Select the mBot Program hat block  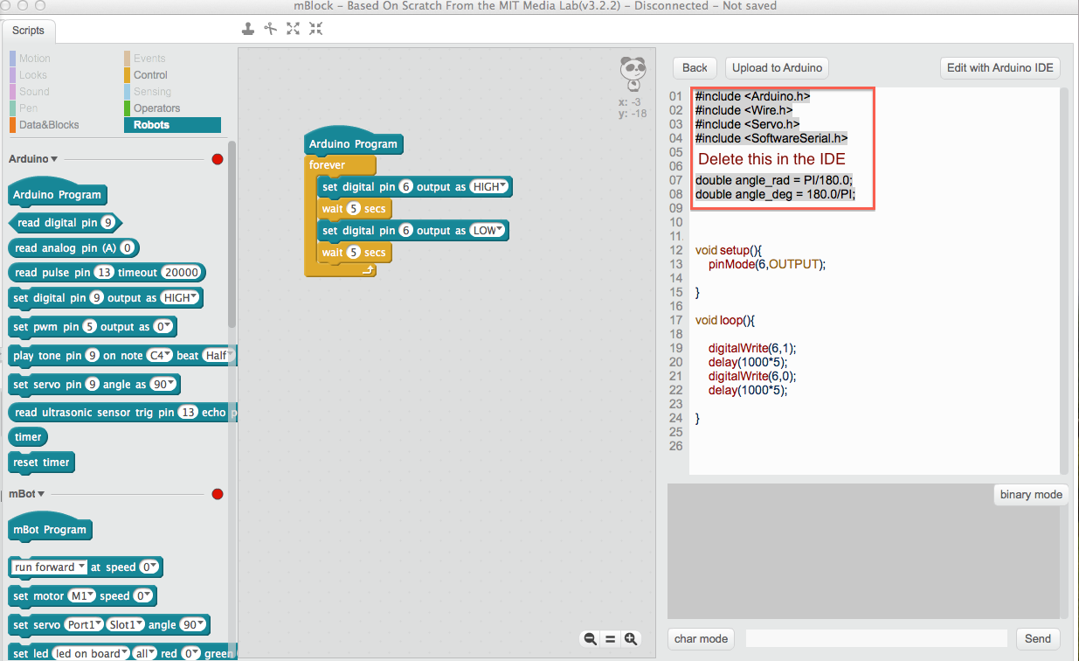tap(50, 526)
